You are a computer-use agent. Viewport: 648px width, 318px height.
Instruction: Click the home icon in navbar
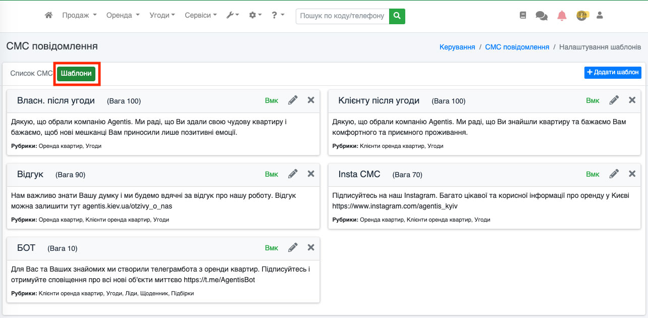[x=49, y=16]
